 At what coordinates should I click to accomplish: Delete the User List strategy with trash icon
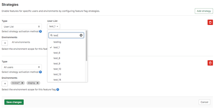210,22
